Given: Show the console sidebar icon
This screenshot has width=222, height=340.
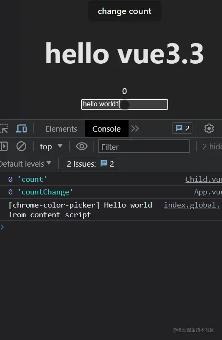Looking at the screenshot, I should coord(4,146).
